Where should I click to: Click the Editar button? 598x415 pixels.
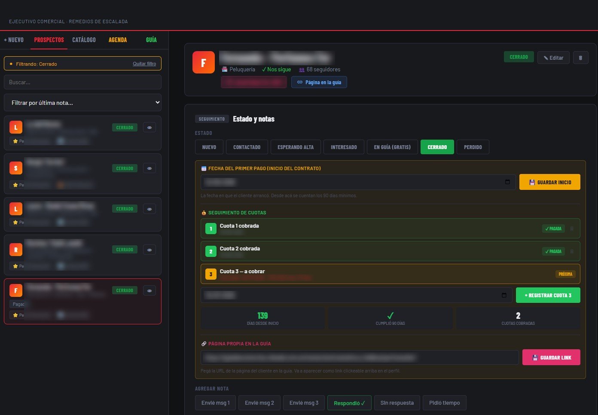point(553,58)
